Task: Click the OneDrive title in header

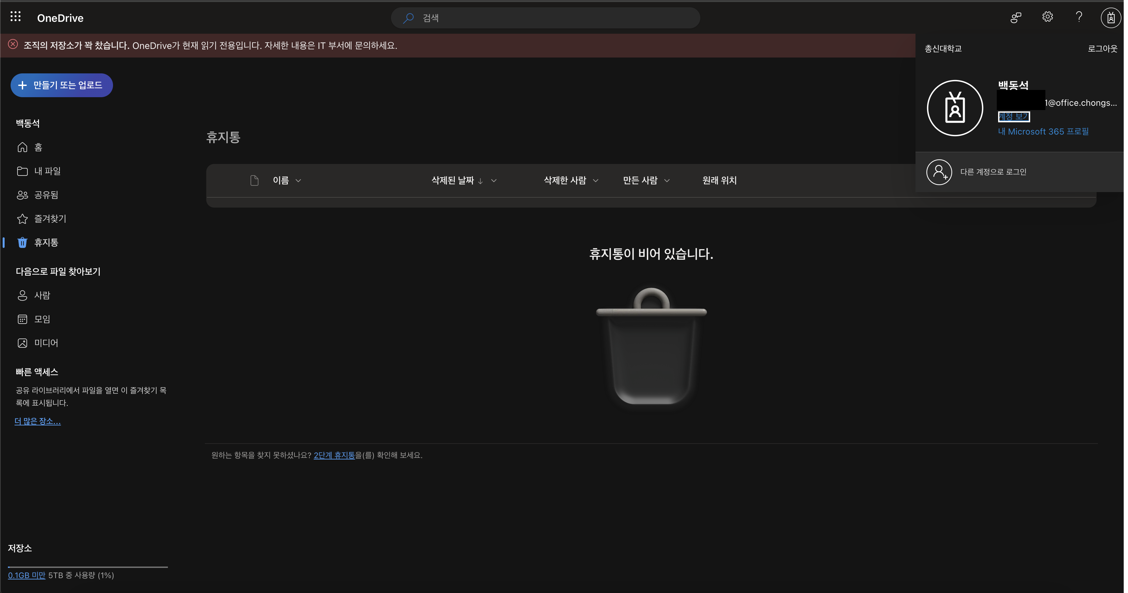Action: 60,18
